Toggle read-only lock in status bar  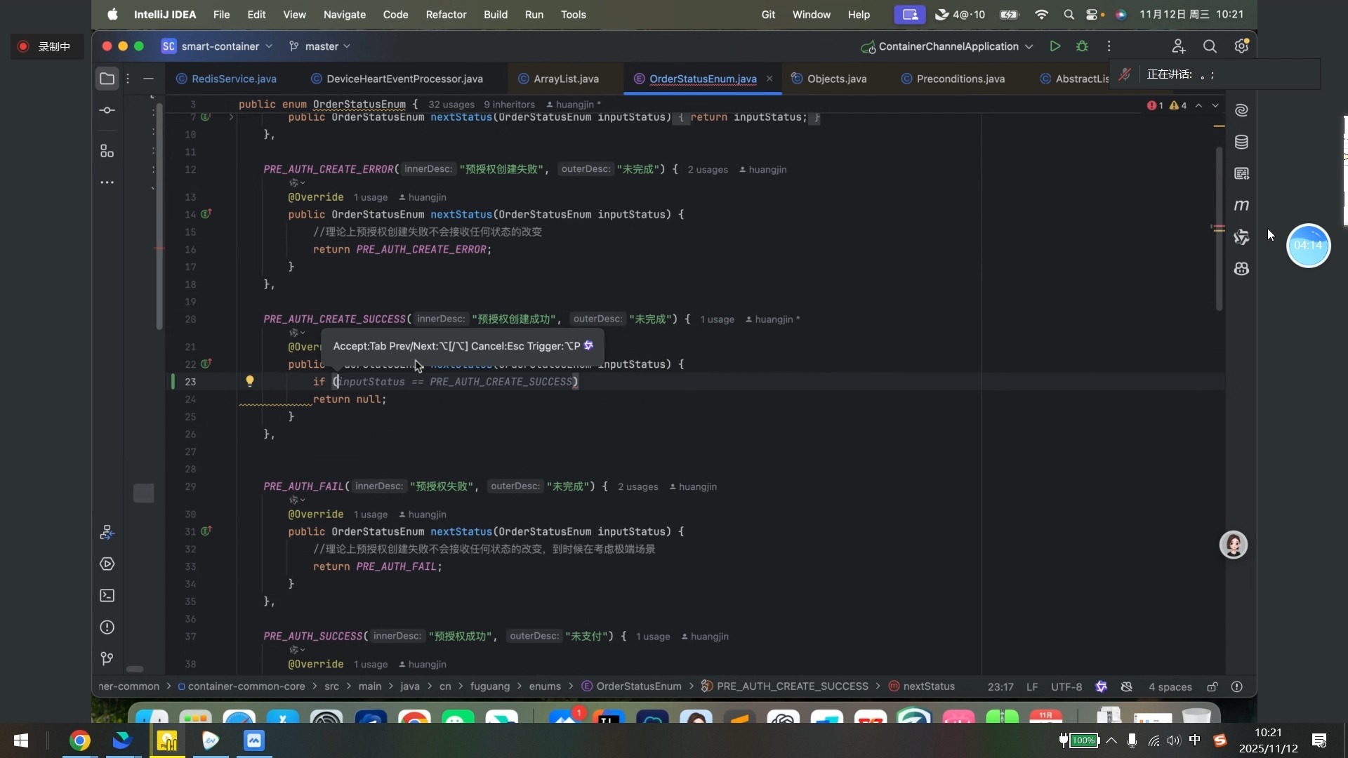[x=1212, y=686]
